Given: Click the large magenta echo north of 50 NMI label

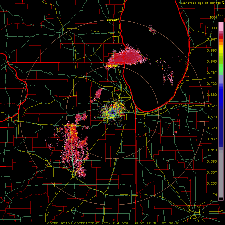Looking at the screenshot, I should coord(126,57).
